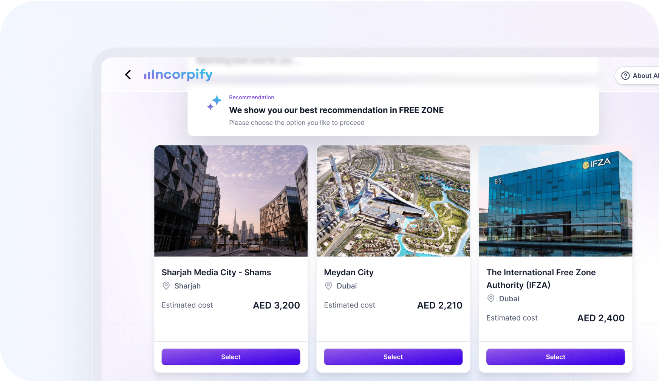
Task: Click the IFZA card's location pin icon
Action: (491, 299)
